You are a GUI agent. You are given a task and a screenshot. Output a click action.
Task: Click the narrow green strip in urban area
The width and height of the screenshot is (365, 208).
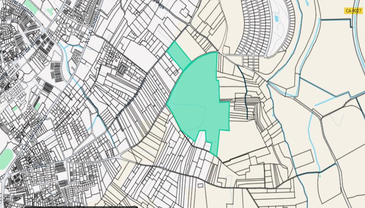[x=37, y=104]
